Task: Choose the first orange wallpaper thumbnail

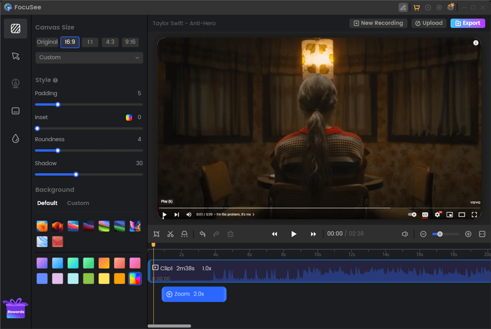Action: tap(42, 226)
